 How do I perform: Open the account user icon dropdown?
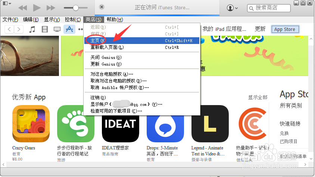click(x=232, y=8)
